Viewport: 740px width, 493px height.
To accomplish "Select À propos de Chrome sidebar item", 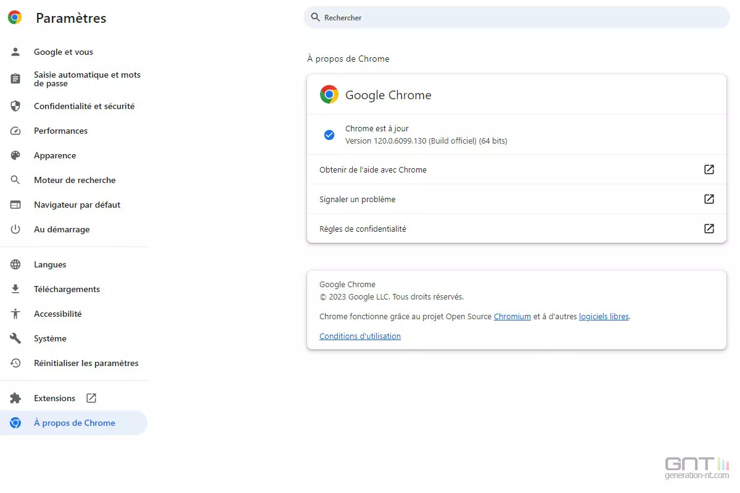I will [x=74, y=423].
